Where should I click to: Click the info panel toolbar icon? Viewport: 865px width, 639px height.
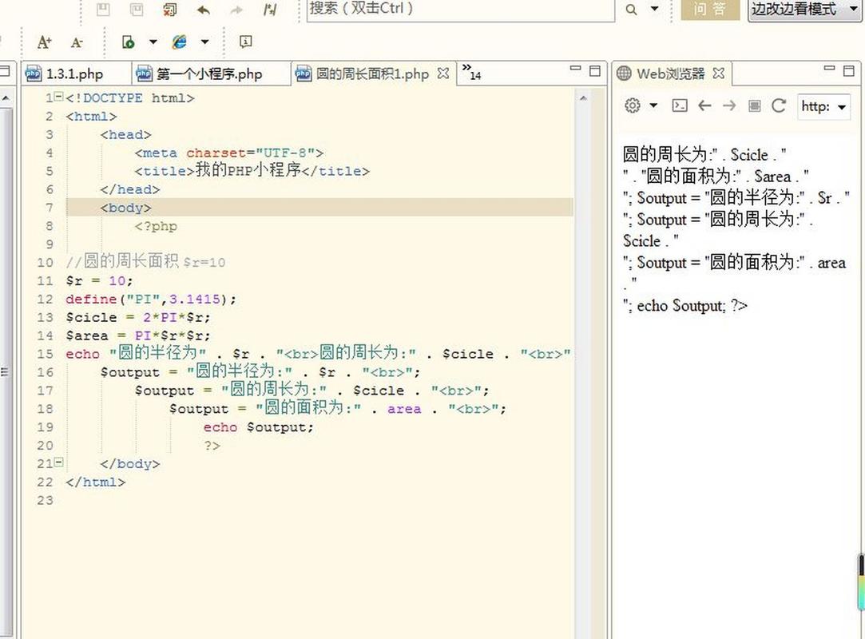pyautogui.click(x=245, y=42)
